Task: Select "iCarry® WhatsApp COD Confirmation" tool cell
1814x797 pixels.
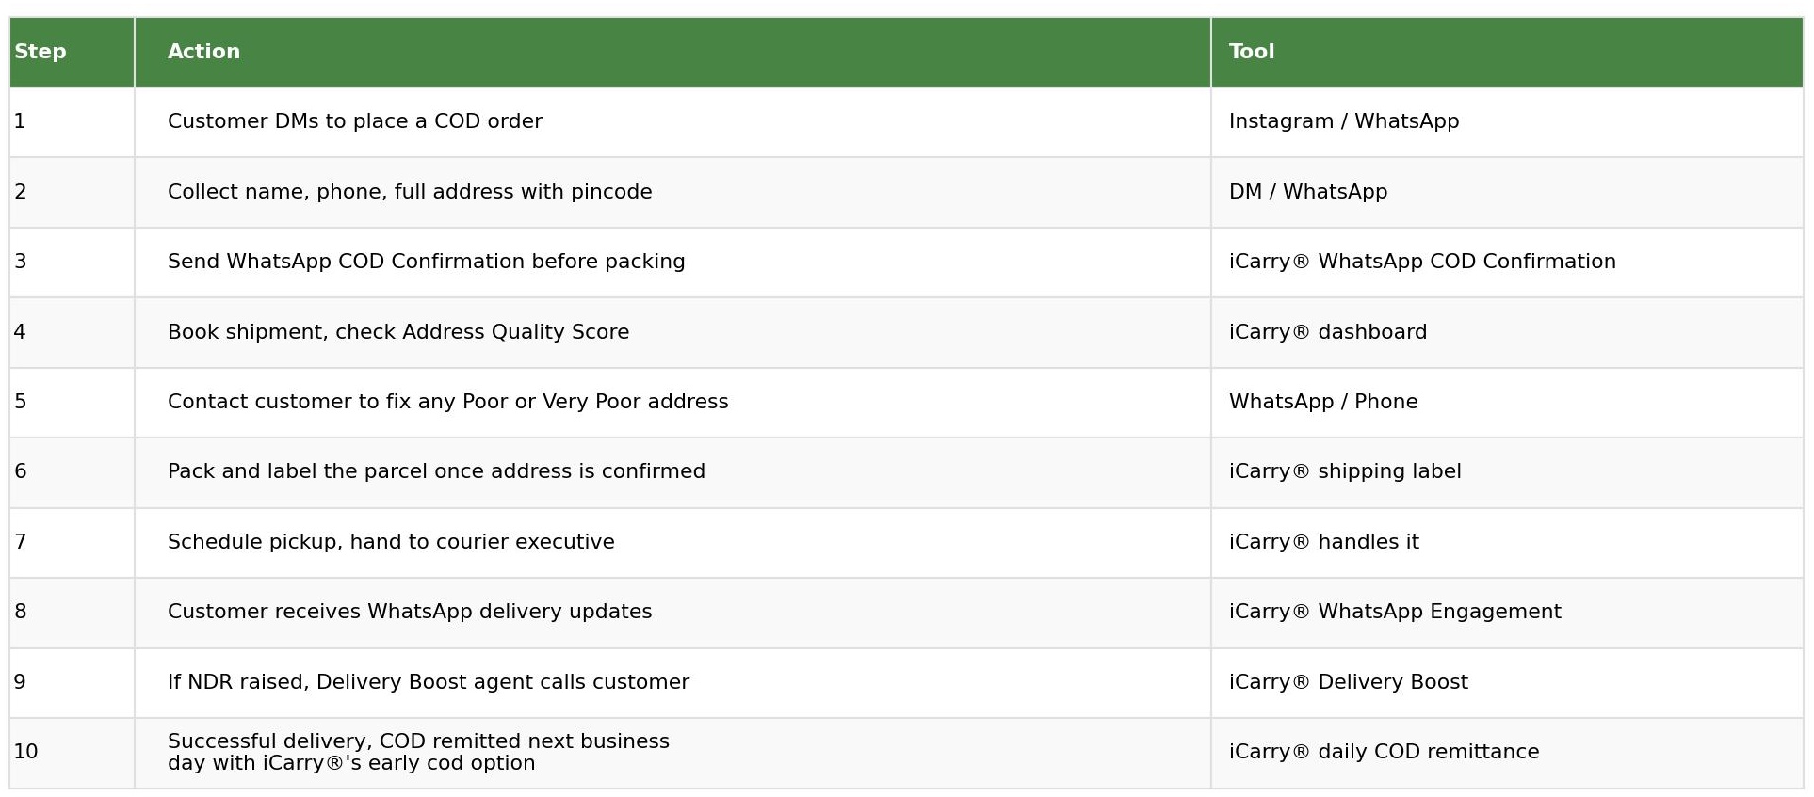Action: 1507,263
